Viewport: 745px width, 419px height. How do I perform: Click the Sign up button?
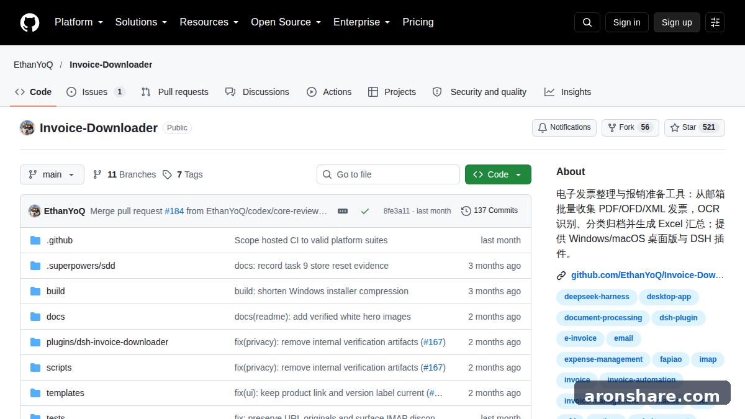[x=677, y=22]
